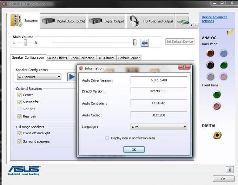Click the green front panel jack

217,94
